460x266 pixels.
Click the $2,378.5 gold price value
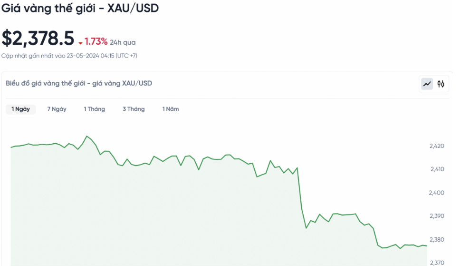(38, 39)
